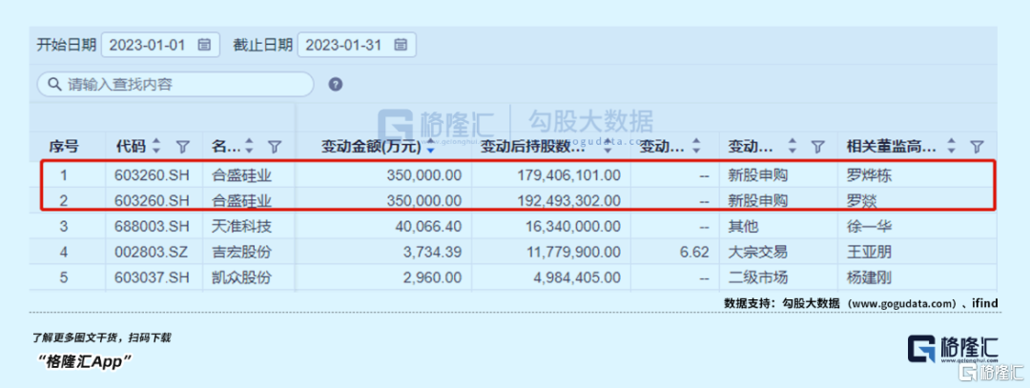Sort by the 代码 column arrows
Viewport: 1030px width, 388px height.
click(x=156, y=147)
